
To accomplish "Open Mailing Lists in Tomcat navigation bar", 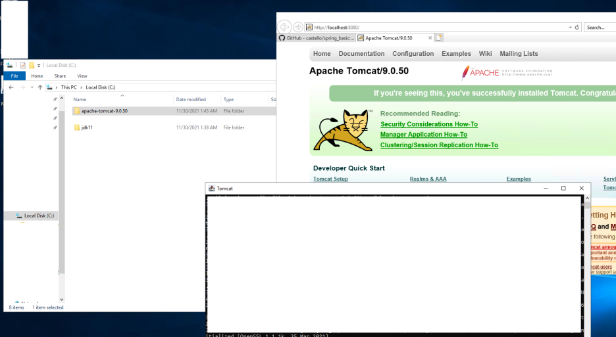I will click(x=519, y=54).
